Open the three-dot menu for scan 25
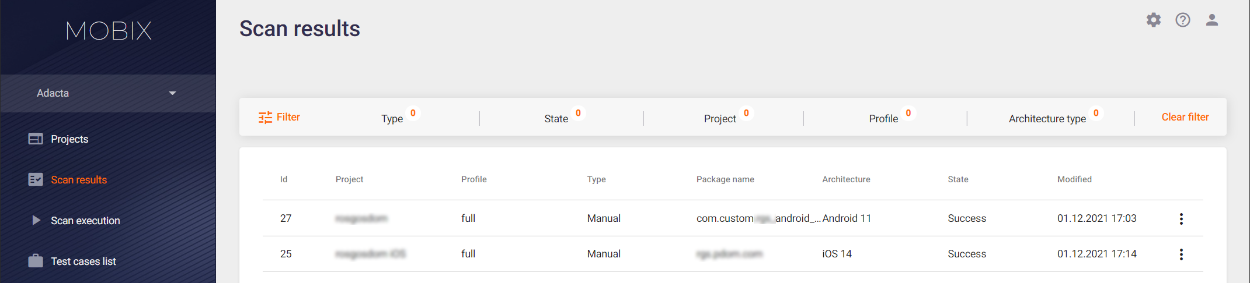This screenshot has height=283, width=1250. click(x=1181, y=254)
